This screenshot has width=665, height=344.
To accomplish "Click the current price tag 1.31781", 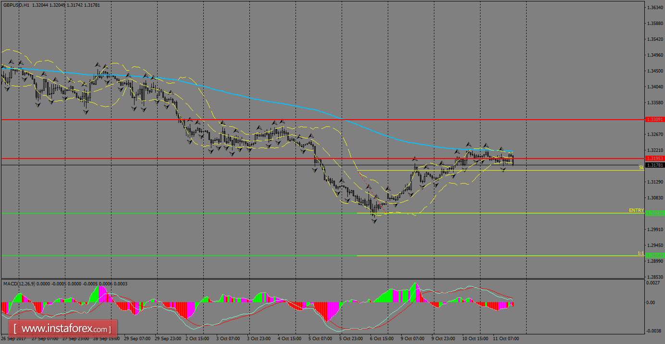I will [655, 165].
